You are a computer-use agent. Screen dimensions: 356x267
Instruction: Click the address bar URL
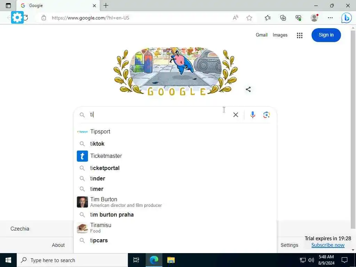click(x=90, y=18)
